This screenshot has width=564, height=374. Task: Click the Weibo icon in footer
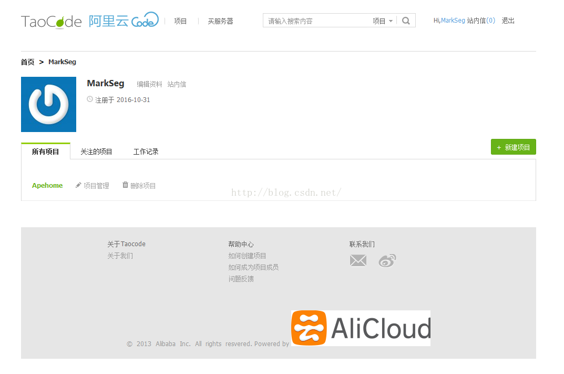pos(387,260)
